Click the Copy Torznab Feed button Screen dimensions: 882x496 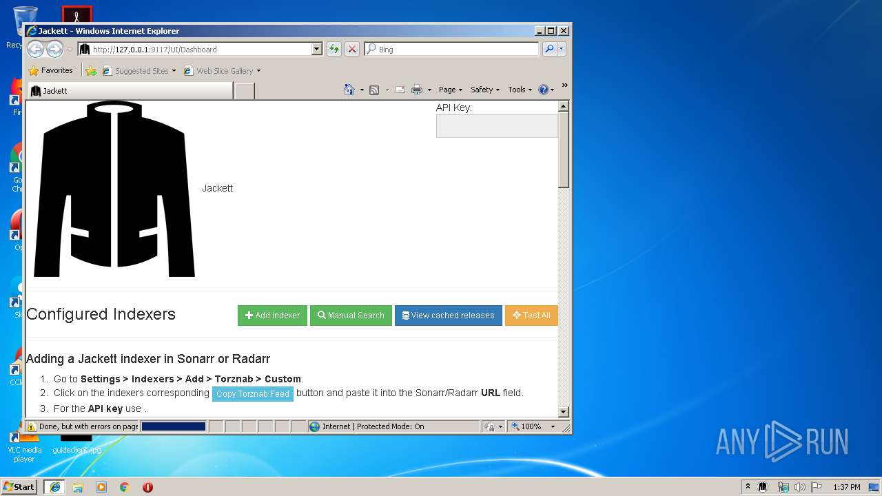253,394
